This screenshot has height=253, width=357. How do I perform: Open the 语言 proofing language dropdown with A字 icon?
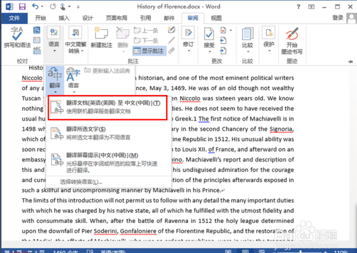[x=73, y=80]
